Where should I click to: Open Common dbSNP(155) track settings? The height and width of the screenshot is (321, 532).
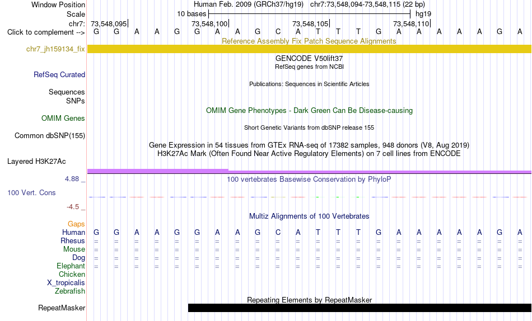tap(50, 135)
